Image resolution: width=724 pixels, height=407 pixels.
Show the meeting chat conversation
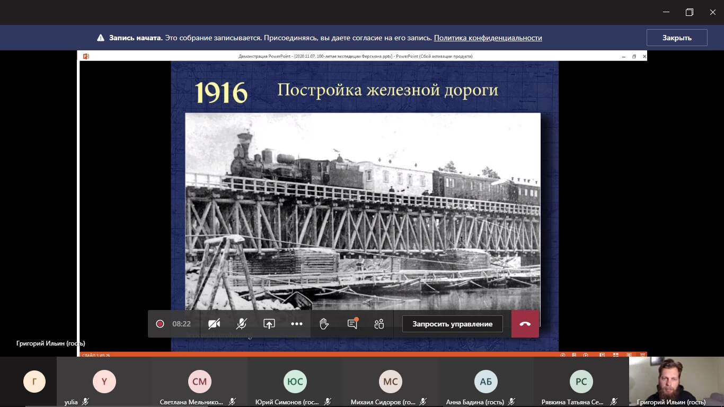click(352, 324)
